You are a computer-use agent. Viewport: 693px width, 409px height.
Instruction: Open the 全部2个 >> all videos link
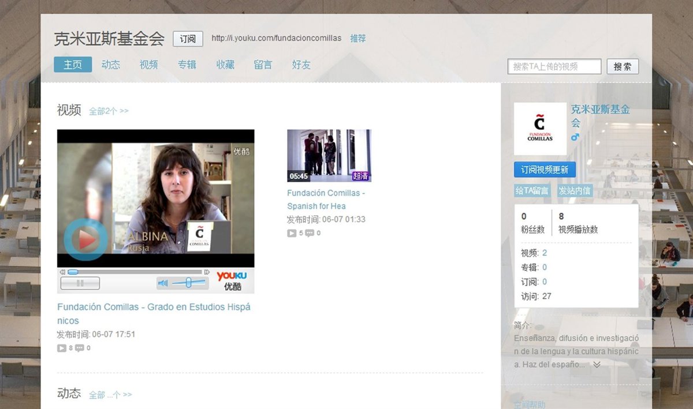109,111
